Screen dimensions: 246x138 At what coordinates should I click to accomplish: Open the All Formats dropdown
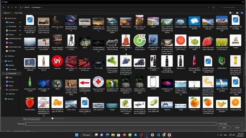point(231,124)
